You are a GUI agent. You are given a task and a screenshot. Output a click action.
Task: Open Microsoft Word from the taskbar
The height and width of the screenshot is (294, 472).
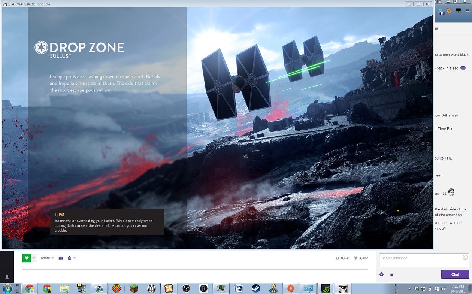[x=238, y=288]
